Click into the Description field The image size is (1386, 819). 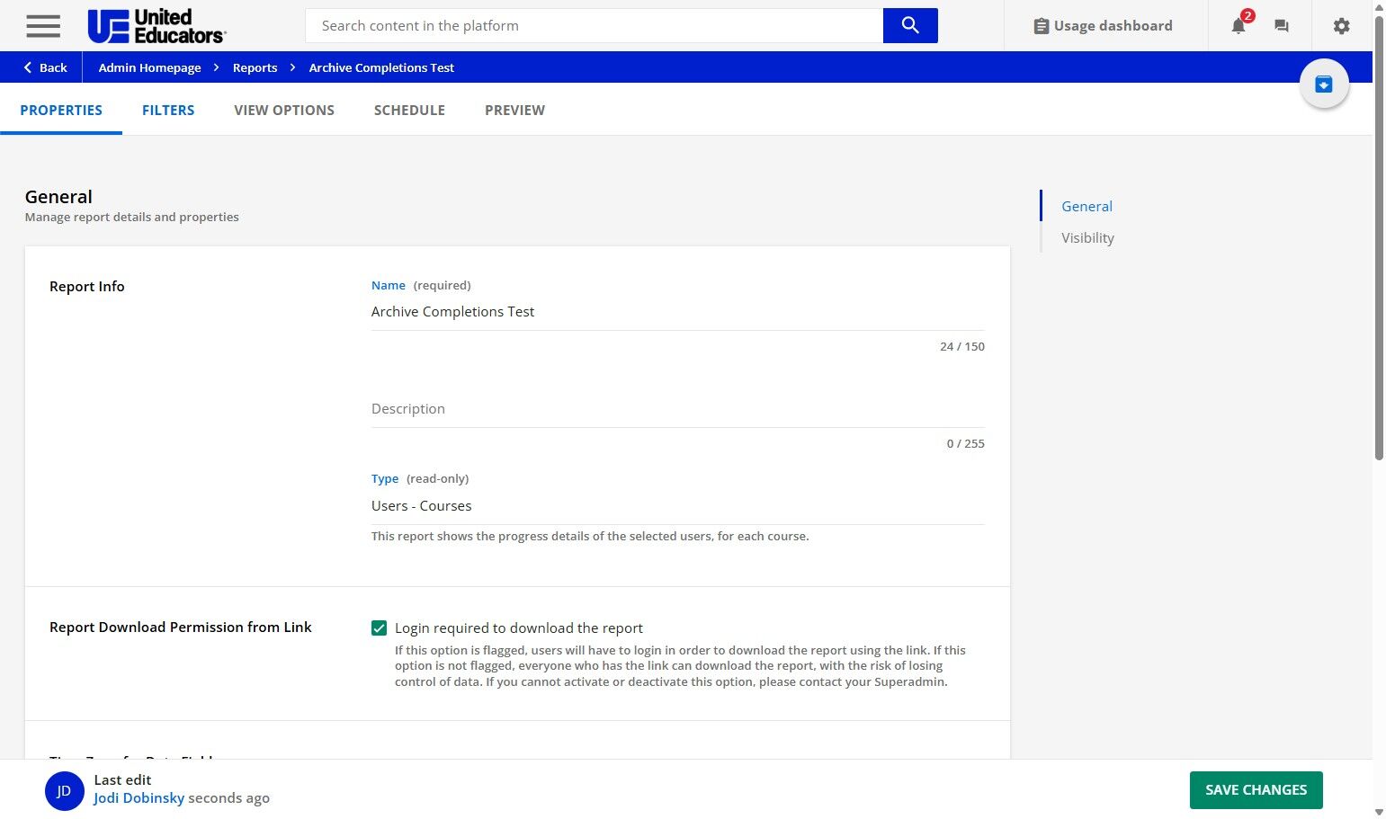click(677, 409)
